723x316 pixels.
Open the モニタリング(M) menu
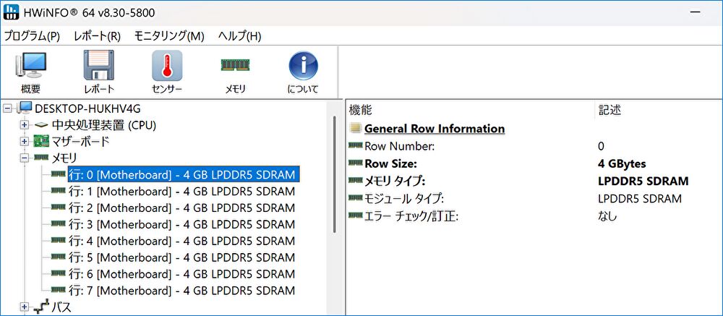(x=169, y=36)
